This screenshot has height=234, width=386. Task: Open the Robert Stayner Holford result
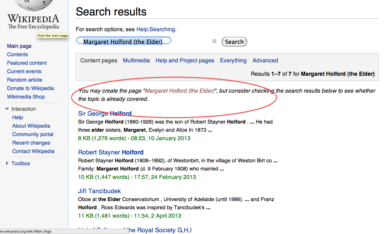[x=111, y=152]
